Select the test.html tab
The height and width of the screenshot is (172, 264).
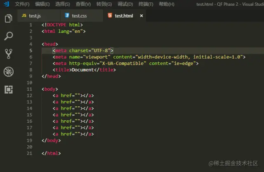tap(125, 16)
